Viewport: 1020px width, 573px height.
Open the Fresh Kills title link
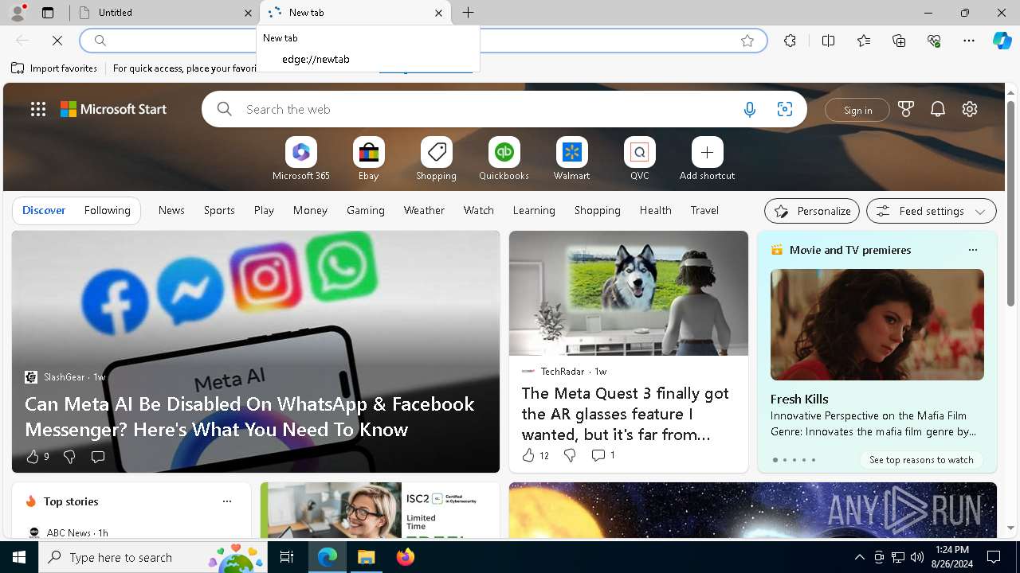click(799, 400)
